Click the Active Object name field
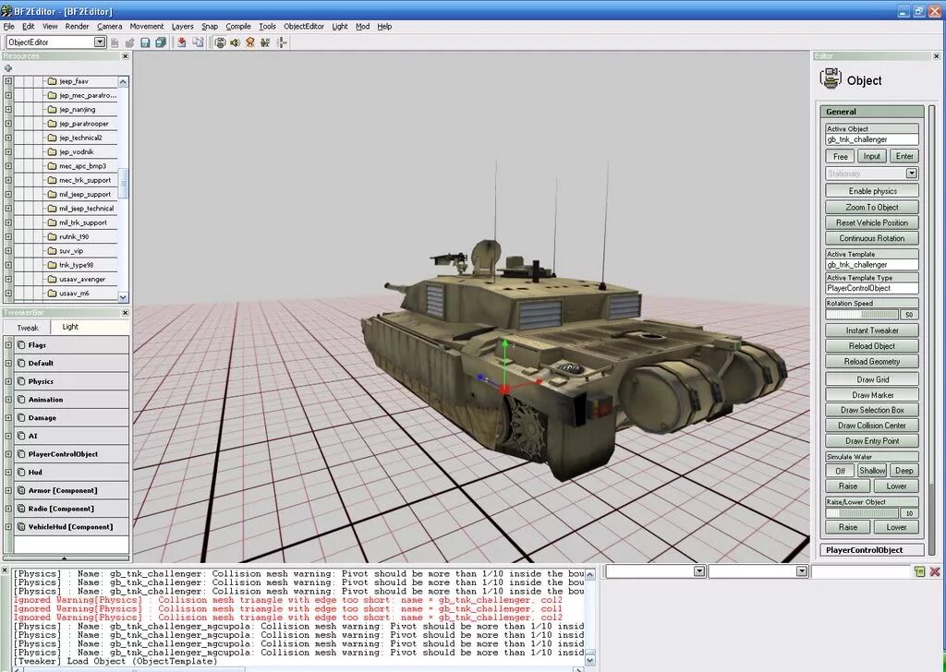This screenshot has width=946, height=672. tap(872, 139)
